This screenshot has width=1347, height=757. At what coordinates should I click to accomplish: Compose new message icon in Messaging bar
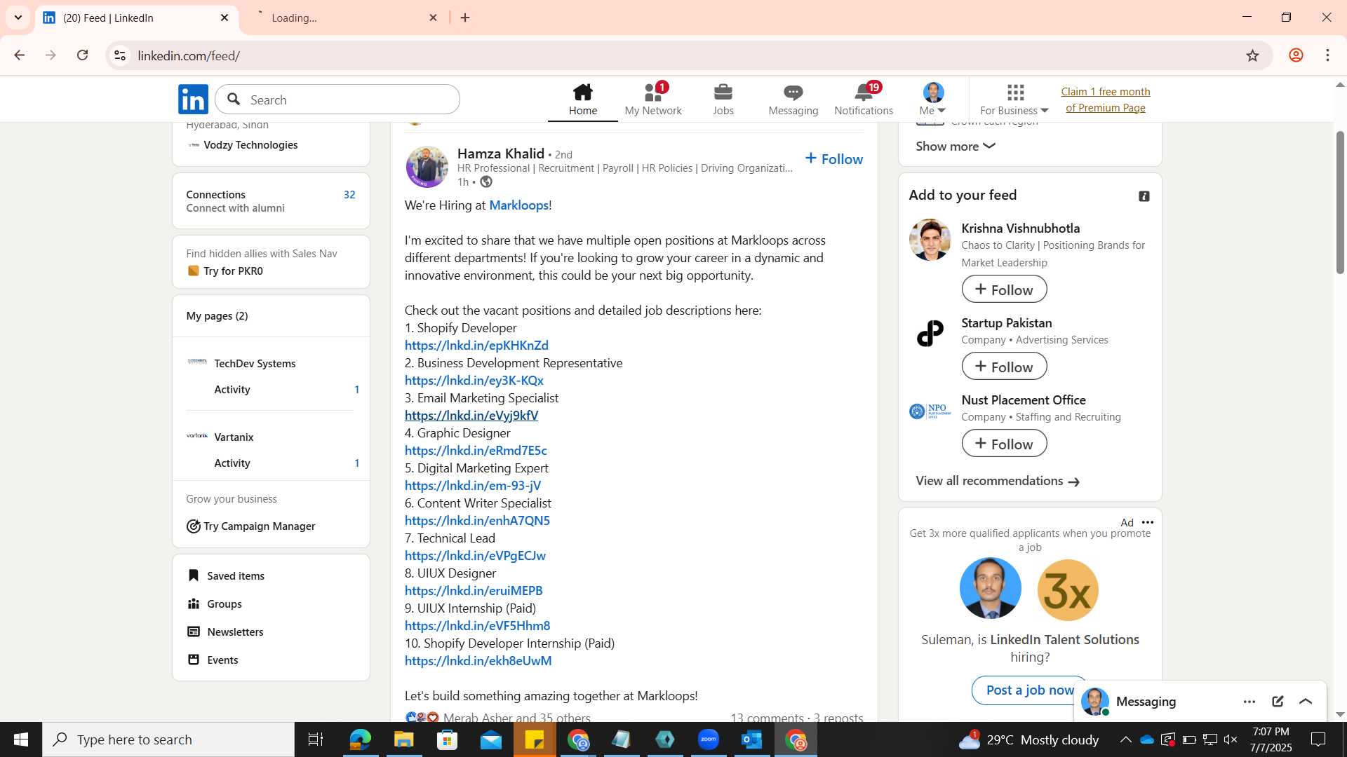pyautogui.click(x=1278, y=702)
